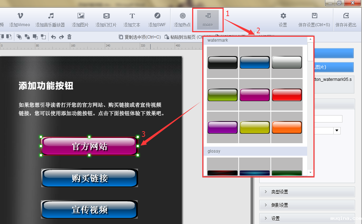The height and width of the screenshot is (224, 362).
Task: Click the trash delete icon
Action: (70, 37)
